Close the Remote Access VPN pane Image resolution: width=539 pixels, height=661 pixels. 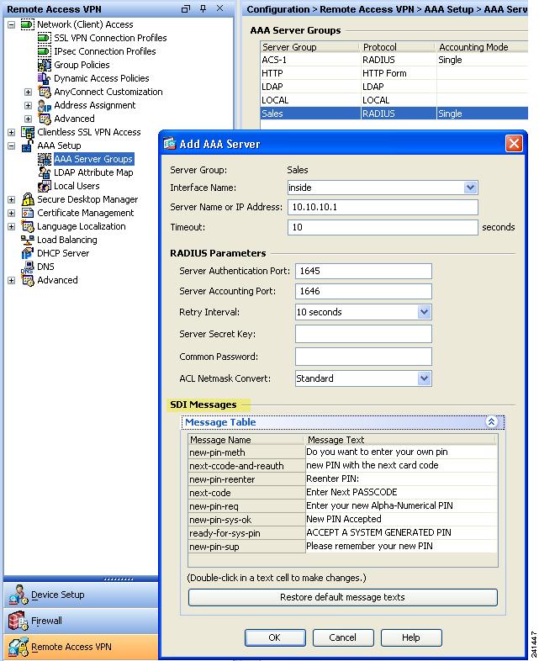(x=219, y=9)
